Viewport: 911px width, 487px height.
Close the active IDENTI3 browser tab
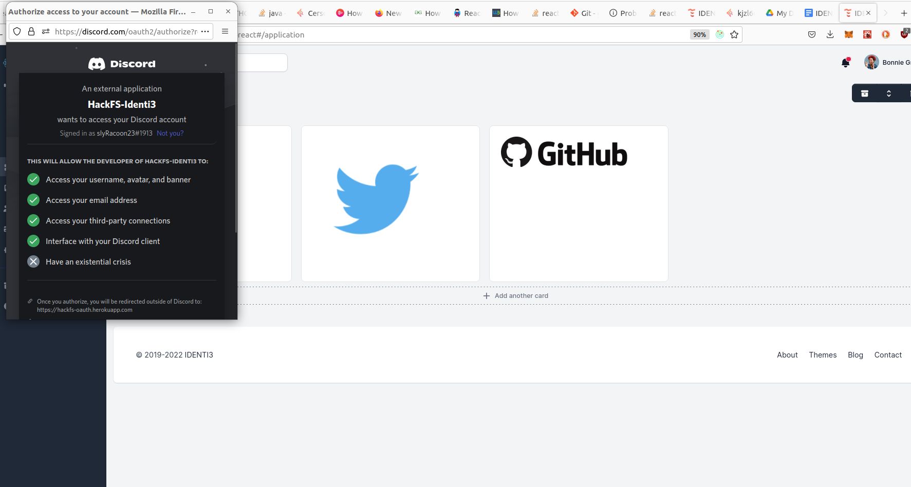[868, 13]
